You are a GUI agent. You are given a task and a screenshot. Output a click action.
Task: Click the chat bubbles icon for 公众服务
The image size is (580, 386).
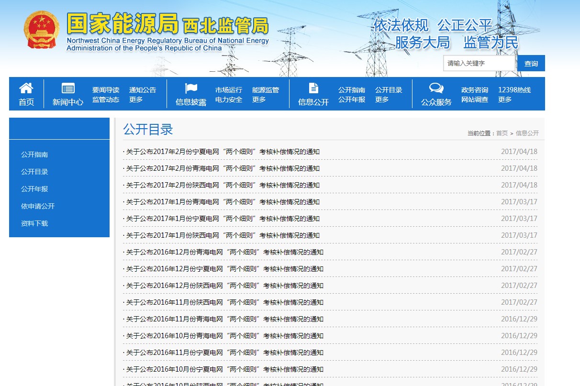436,88
